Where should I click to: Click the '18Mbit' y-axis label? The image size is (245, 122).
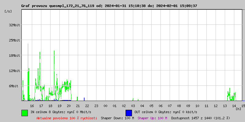point(14,56)
